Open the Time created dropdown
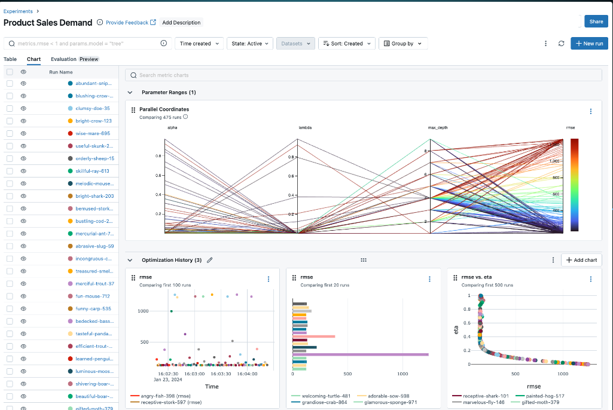The image size is (613, 410). coord(199,44)
